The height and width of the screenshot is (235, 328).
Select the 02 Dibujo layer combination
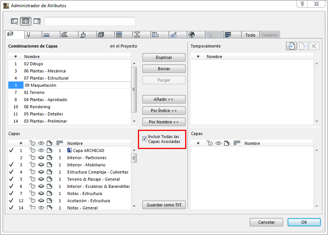(70, 64)
